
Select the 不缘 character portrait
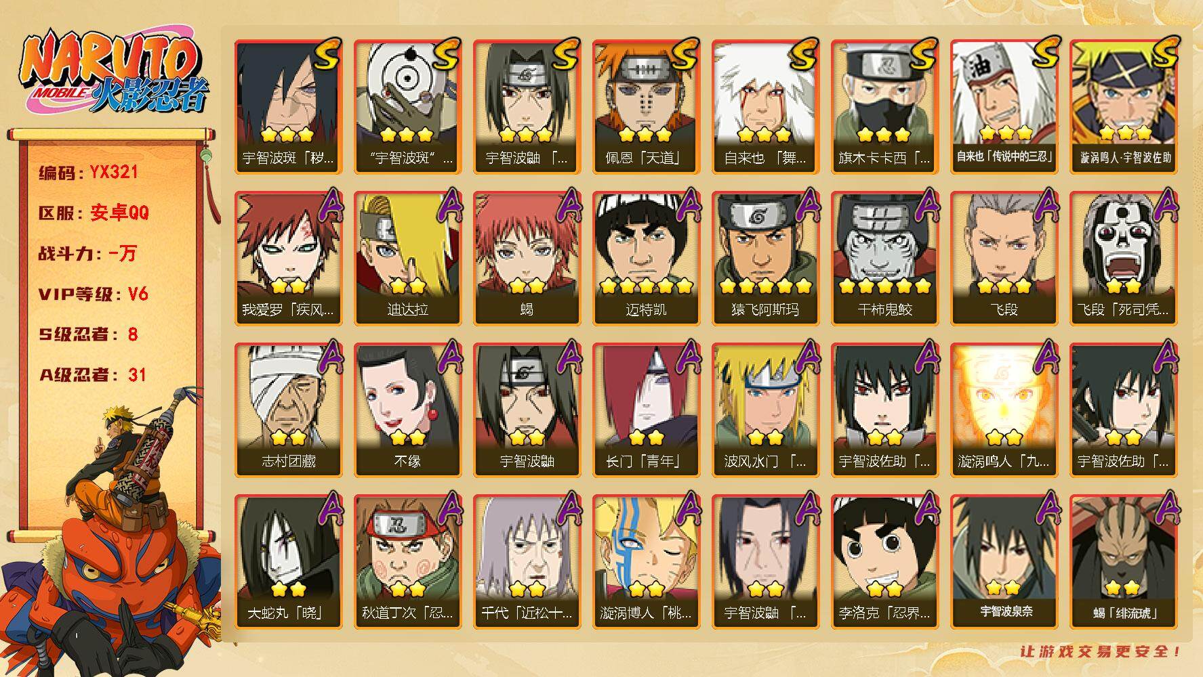407,410
